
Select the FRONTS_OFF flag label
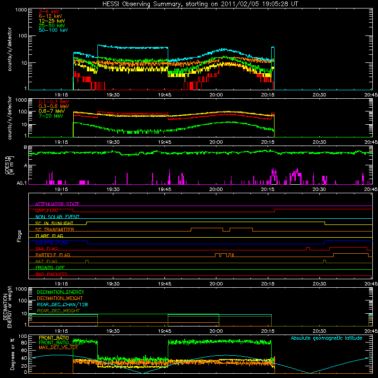(50, 268)
